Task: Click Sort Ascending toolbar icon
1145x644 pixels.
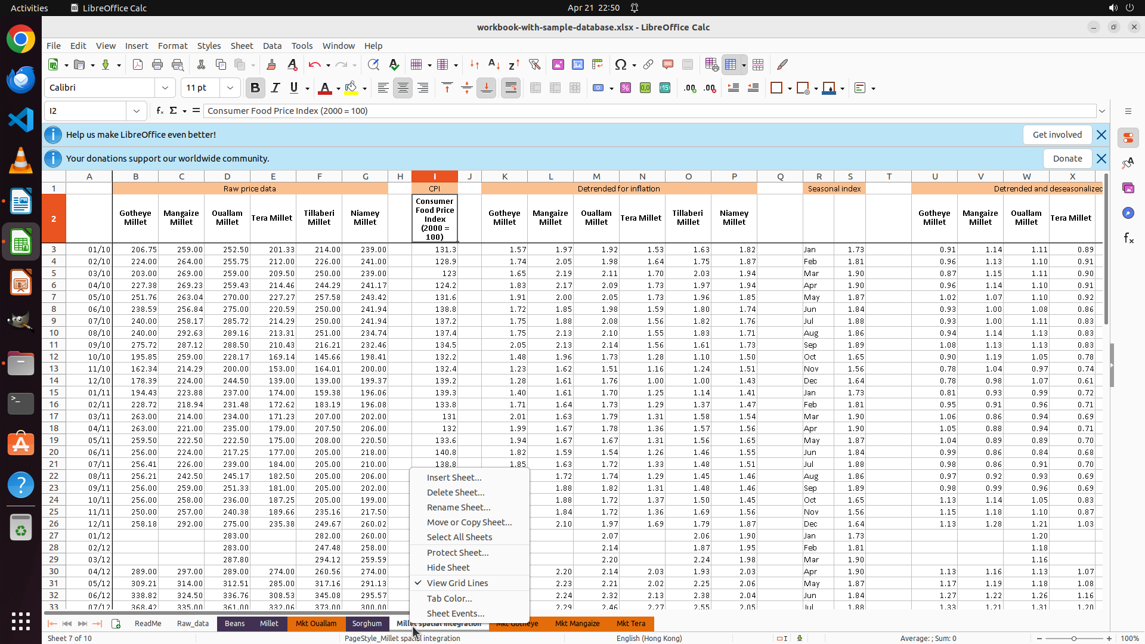Action: click(x=494, y=64)
